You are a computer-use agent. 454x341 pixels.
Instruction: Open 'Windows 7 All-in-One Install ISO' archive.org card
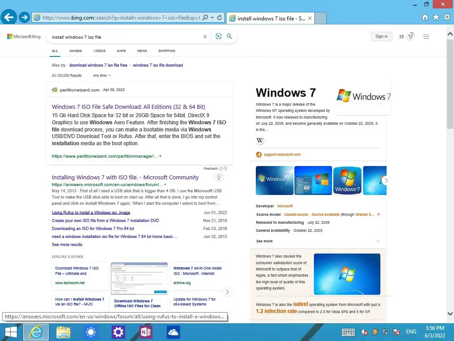coord(197,271)
